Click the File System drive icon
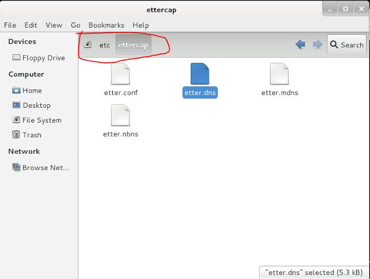 [16, 120]
